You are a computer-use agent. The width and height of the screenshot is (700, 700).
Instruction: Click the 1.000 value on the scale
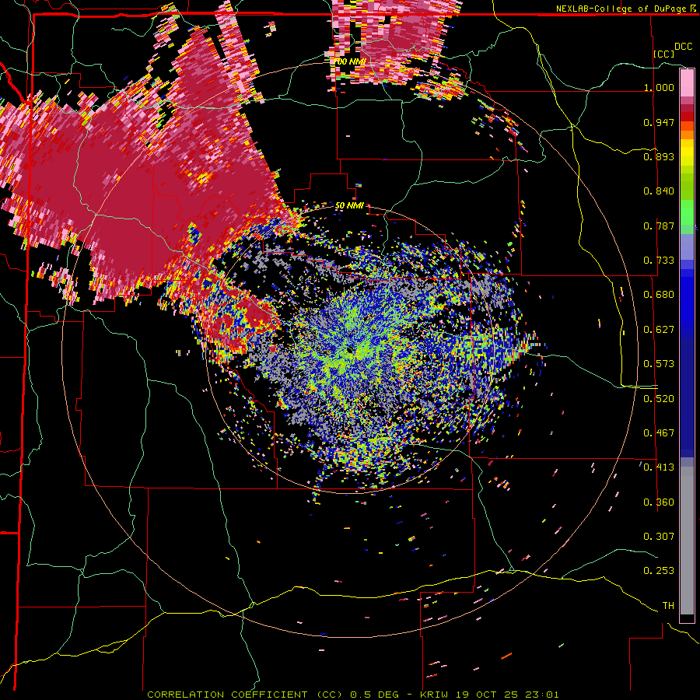point(659,87)
